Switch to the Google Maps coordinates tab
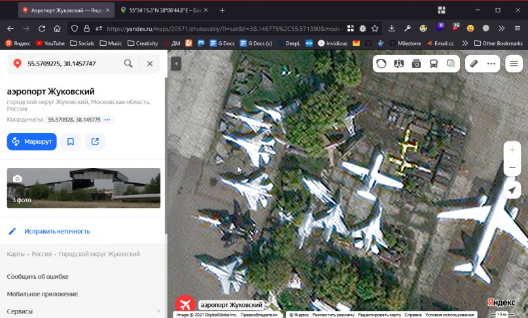The width and height of the screenshot is (528, 318). pos(165,10)
